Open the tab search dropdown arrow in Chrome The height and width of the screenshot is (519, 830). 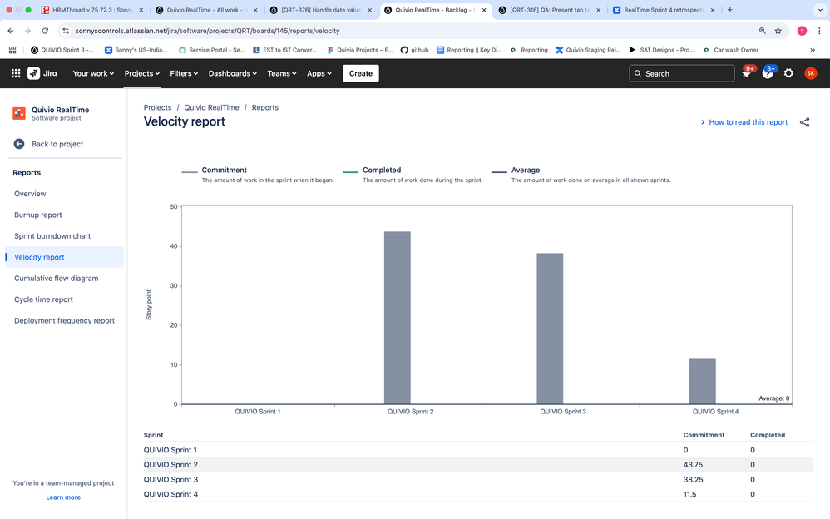pos(820,10)
